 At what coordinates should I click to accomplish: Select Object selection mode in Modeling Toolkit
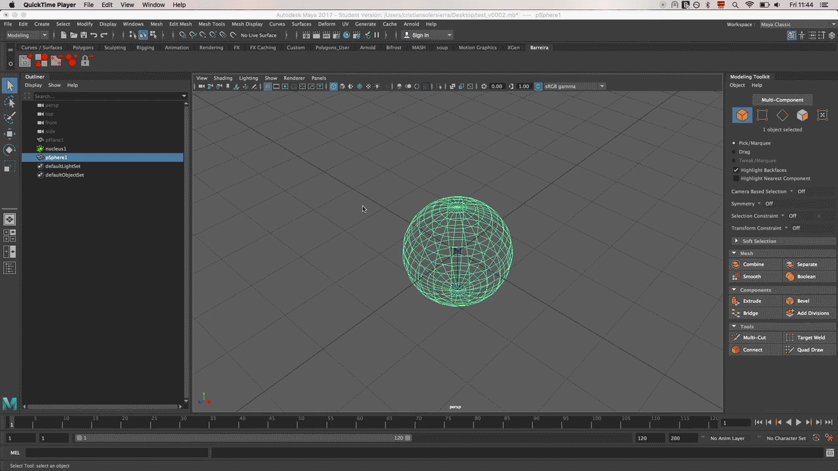coord(742,115)
